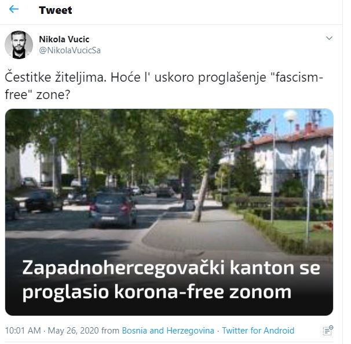Click the May 26, 2020 date
The image size is (351, 344).
pos(74,331)
